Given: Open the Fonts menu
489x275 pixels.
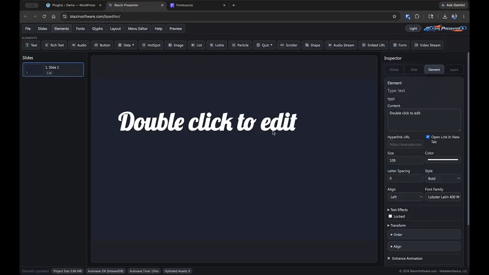Looking at the screenshot, I should point(80,29).
